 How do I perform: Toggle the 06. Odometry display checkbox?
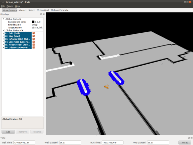pos(34,47)
